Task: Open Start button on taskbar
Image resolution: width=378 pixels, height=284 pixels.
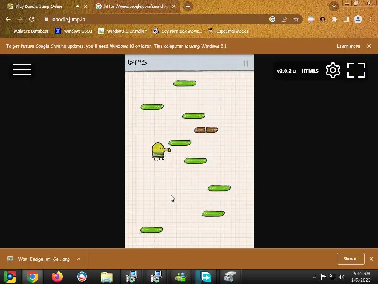Action: 10,277
